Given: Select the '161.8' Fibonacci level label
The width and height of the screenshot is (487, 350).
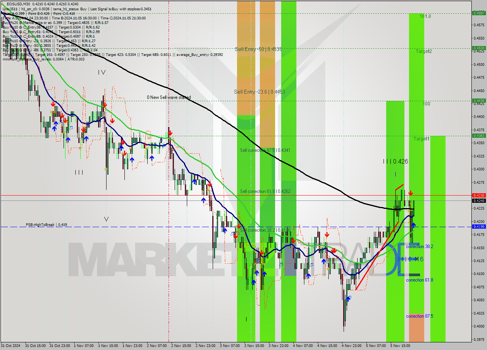Looking at the screenshot, I should point(425,16).
